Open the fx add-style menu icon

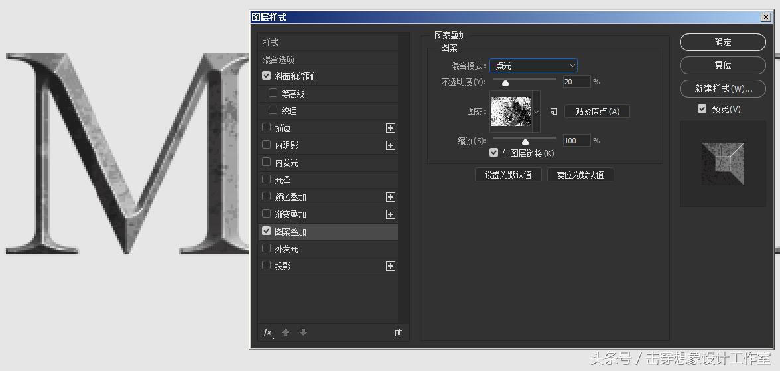pyautogui.click(x=268, y=333)
